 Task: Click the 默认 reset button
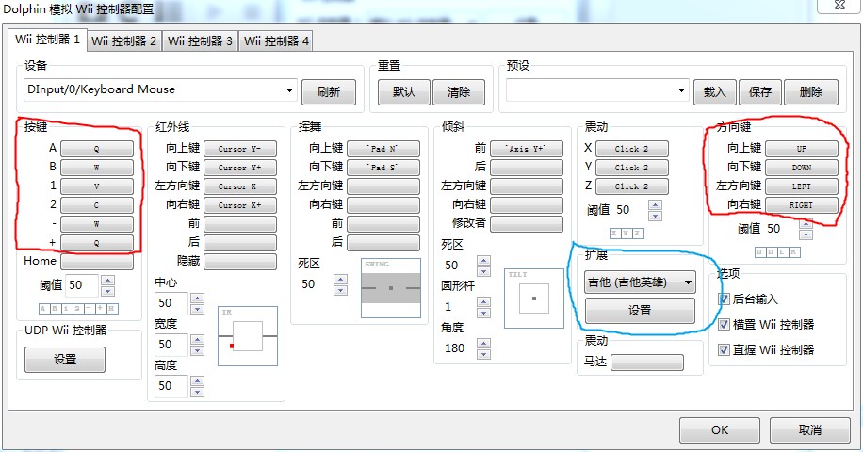pos(404,92)
